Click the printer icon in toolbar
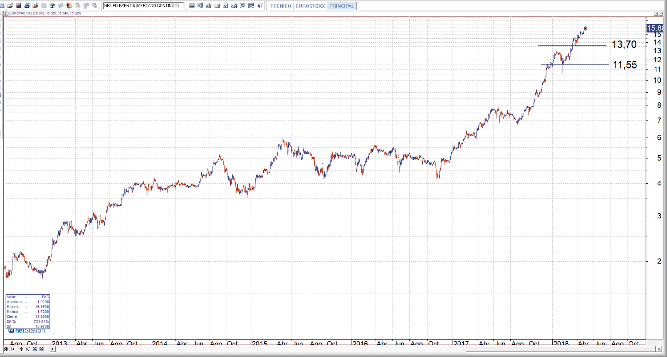This screenshot has height=357, width=667. (27, 6)
